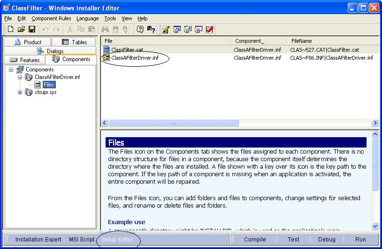382x249 pixels.
Task: Click the red checkmark validation icon
Action: 209,30
